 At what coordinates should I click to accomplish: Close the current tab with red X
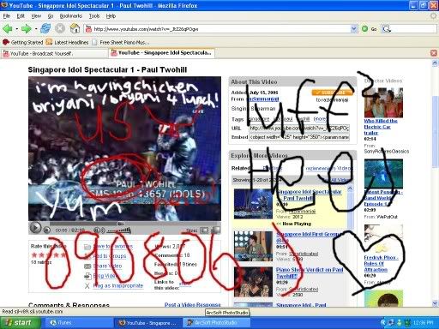coord(434,53)
